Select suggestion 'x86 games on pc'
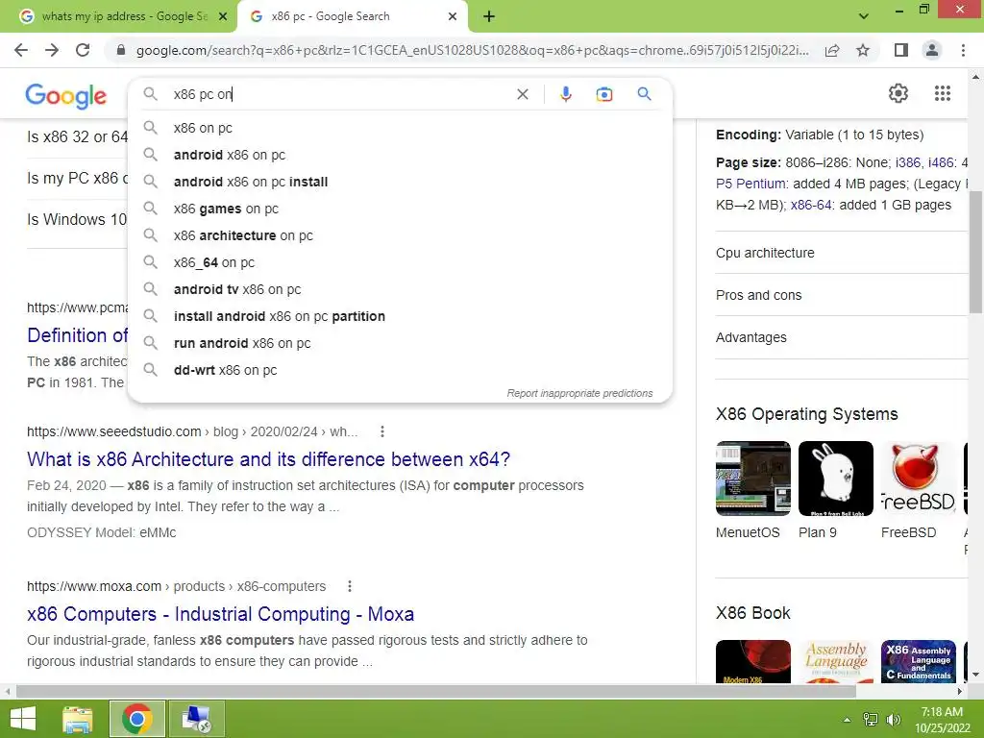Image resolution: width=984 pixels, height=738 pixels. click(x=400, y=209)
